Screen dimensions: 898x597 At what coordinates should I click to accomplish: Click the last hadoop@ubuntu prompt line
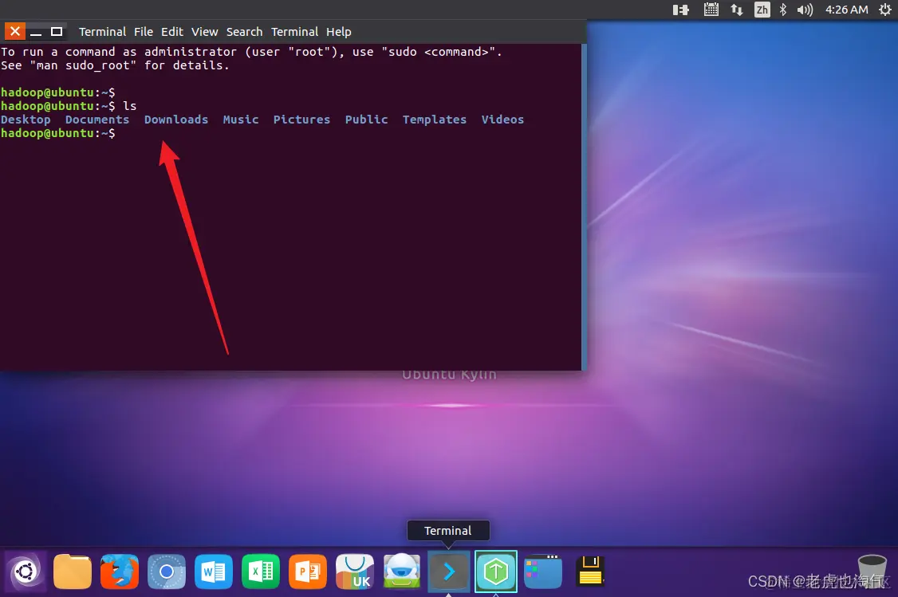point(58,133)
